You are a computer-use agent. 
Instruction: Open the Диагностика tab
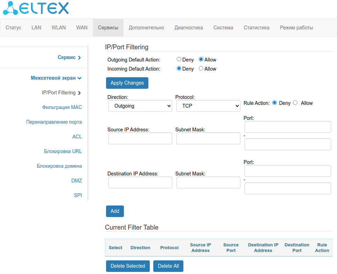[189, 28]
